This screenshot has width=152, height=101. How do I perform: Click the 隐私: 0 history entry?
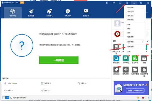pos(8,91)
